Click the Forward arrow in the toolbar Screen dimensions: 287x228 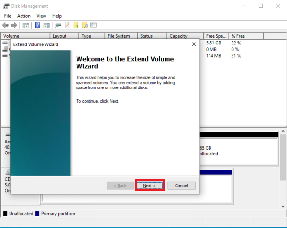(x=14, y=25)
